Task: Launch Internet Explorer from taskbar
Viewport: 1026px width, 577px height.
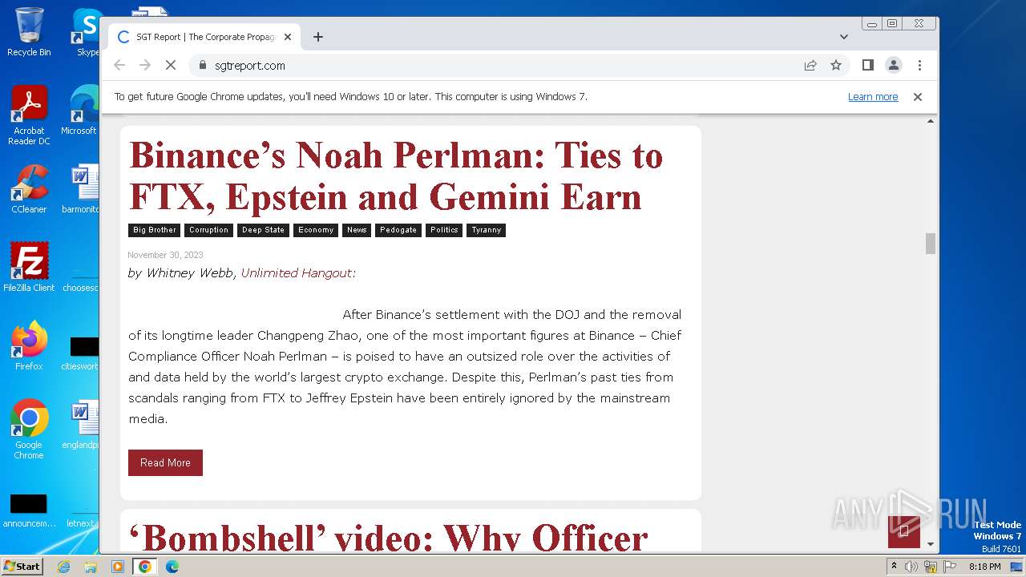Action: tap(64, 567)
